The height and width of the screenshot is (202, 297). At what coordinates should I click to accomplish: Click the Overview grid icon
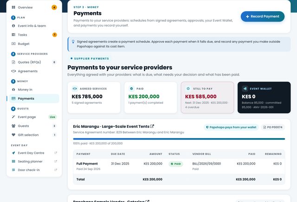(x=13, y=7)
